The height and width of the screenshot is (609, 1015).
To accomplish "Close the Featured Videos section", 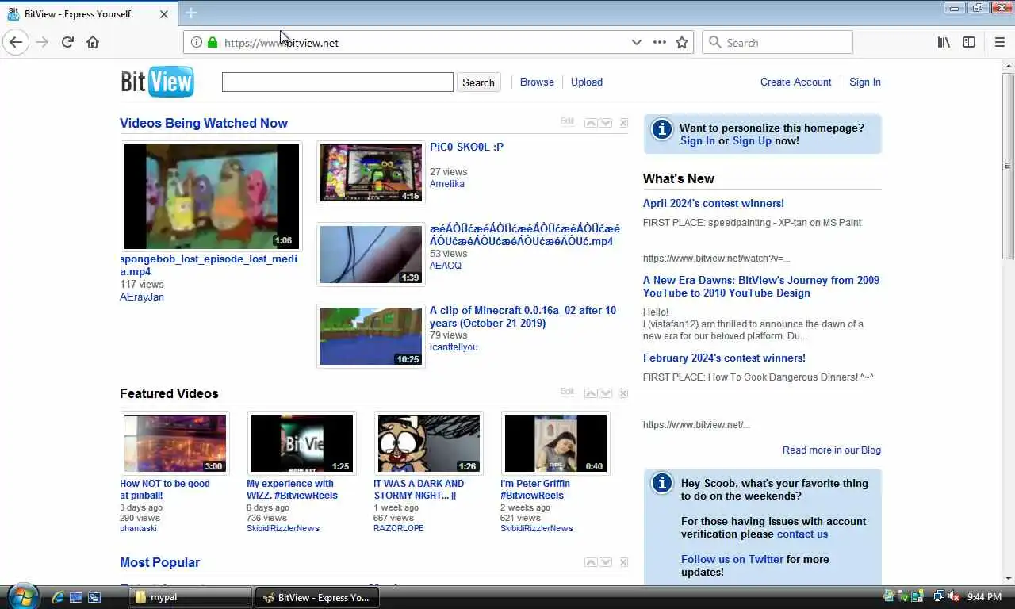I will point(623,393).
